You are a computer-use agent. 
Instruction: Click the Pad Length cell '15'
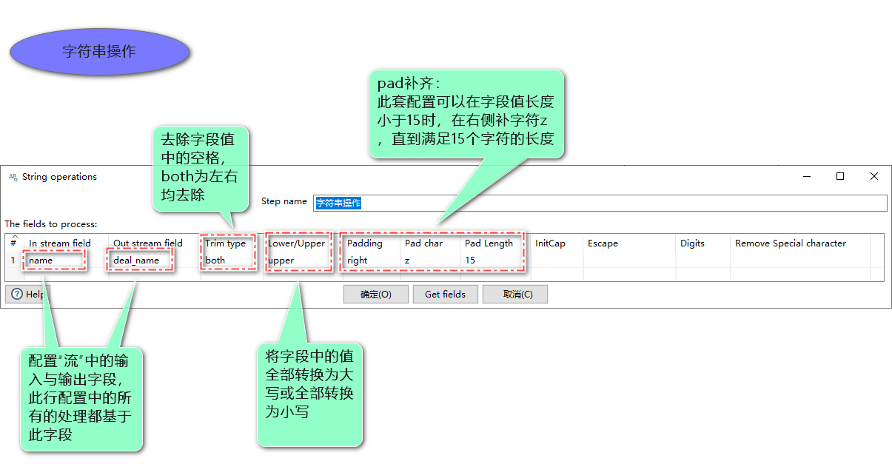click(492, 260)
